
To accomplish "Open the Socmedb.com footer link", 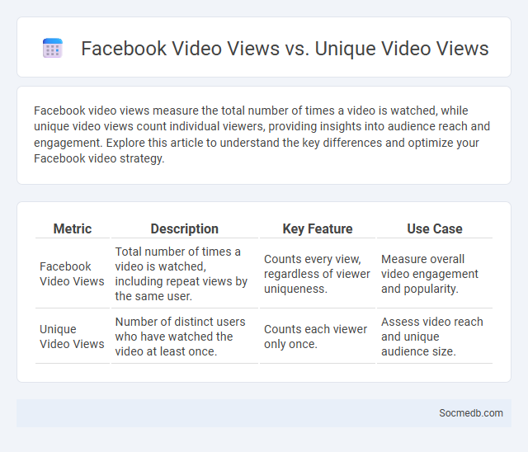I will point(471,413).
